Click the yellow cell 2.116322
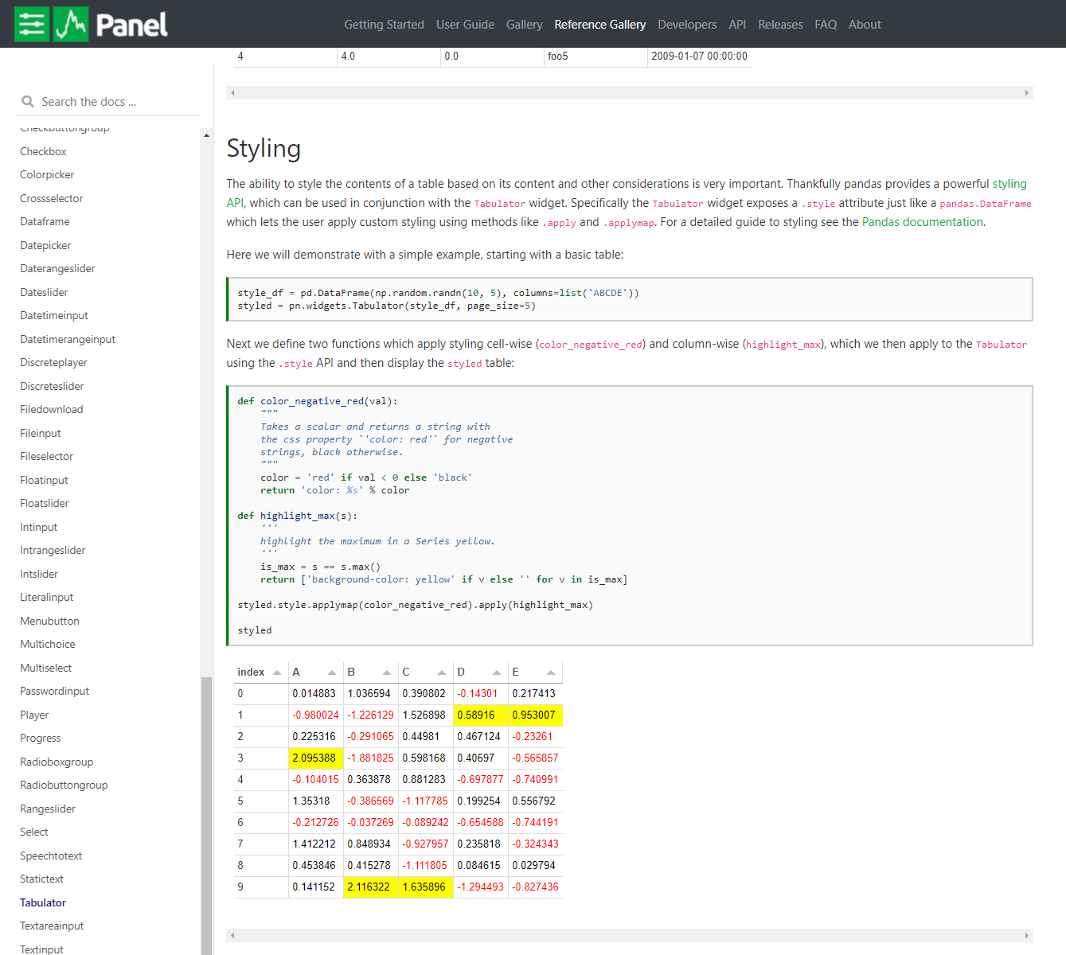Viewport: 1066px width, 955px height. click(x=371, y=887)
